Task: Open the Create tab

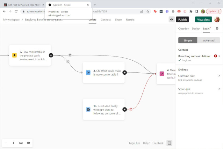Action: point(92,20)
